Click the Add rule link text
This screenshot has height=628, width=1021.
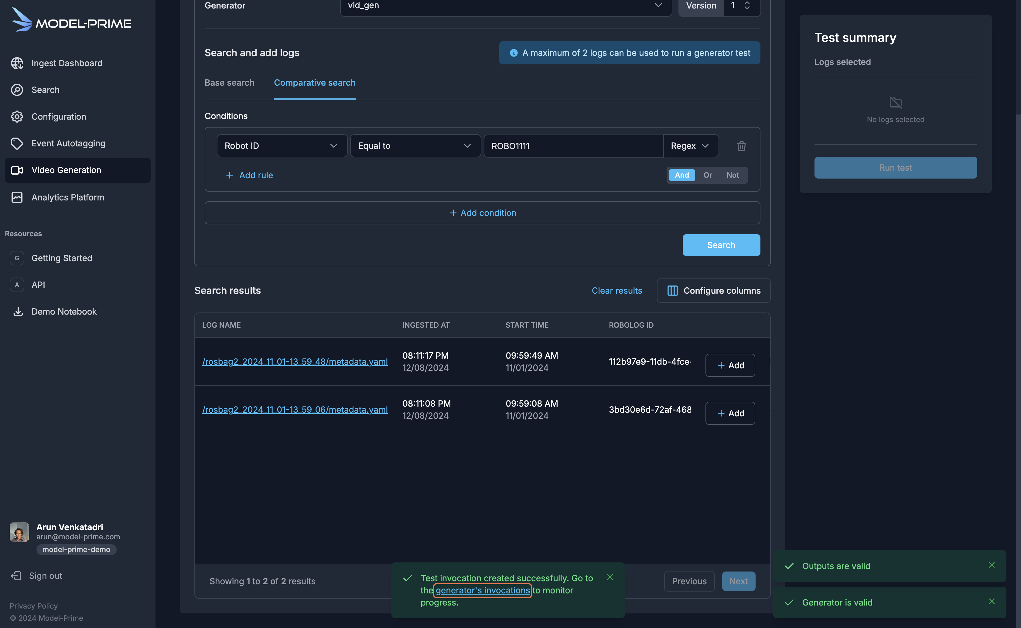click(256, 175)
